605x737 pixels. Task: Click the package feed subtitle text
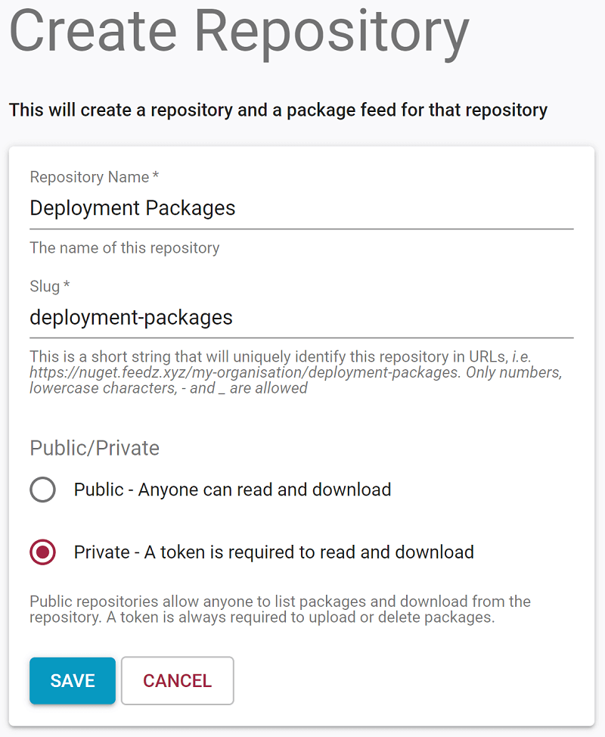coord(278,110)
